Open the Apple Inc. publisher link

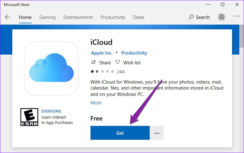(x=102, y=53)
